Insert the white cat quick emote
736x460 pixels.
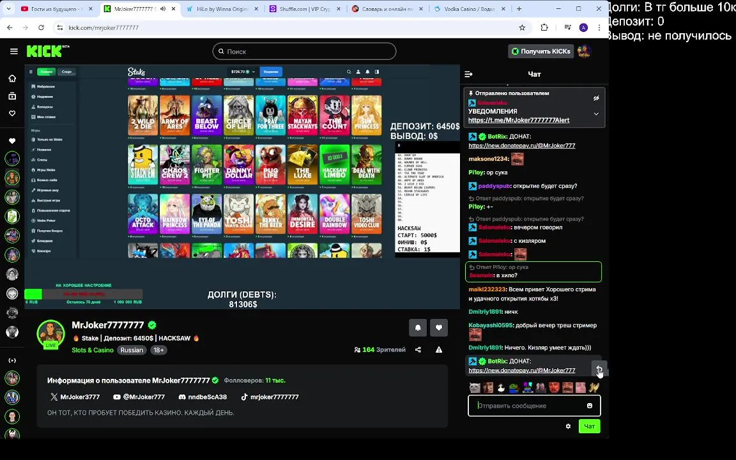(475, 387)
